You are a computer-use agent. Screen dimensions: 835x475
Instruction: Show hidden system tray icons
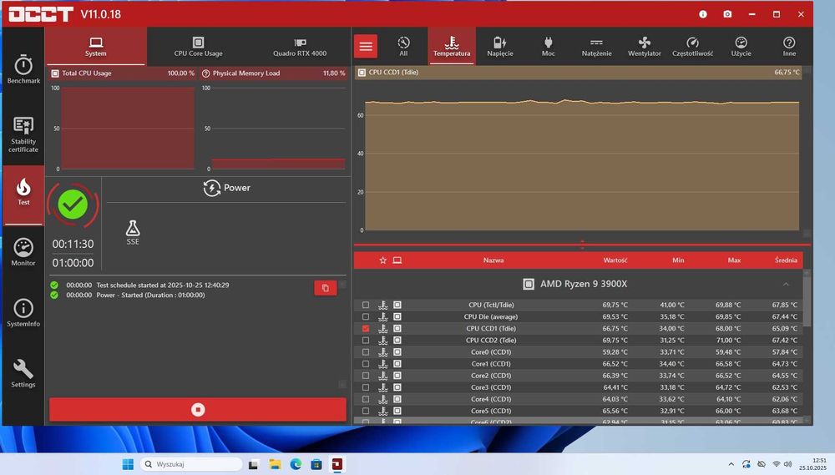coord(731,464)
